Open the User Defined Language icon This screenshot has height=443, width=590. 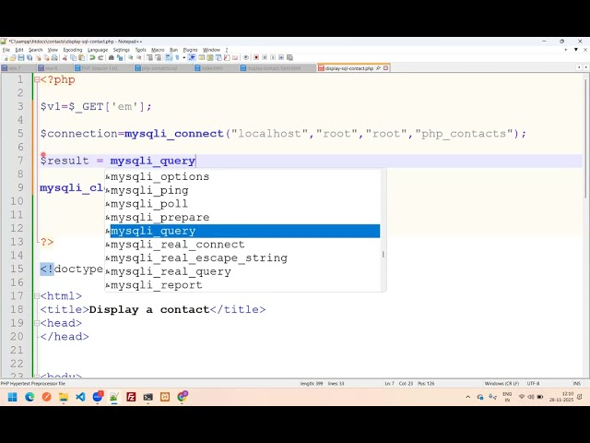202,57
